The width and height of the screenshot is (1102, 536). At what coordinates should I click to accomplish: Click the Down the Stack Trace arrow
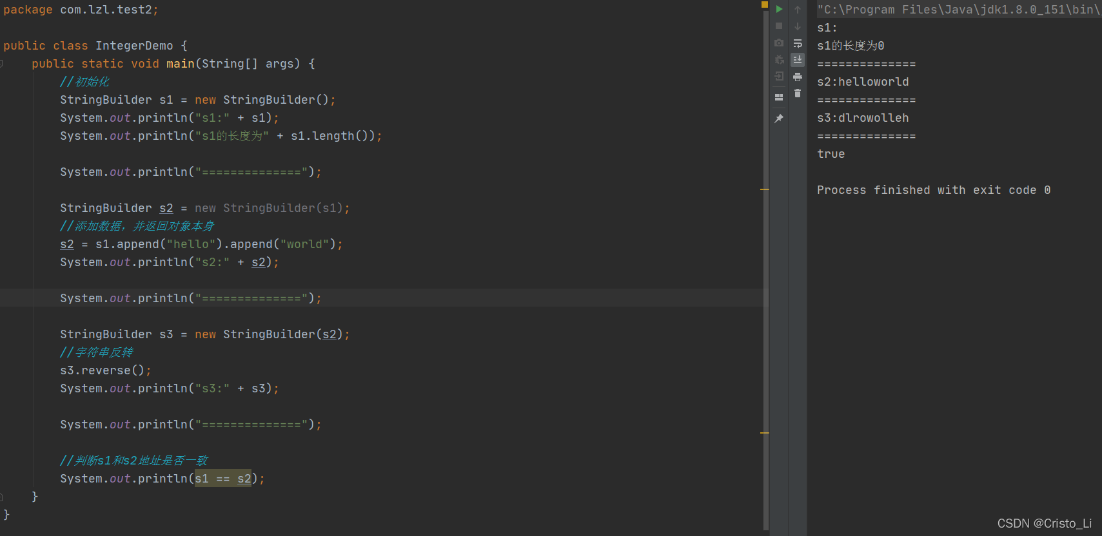coord(798,26)
